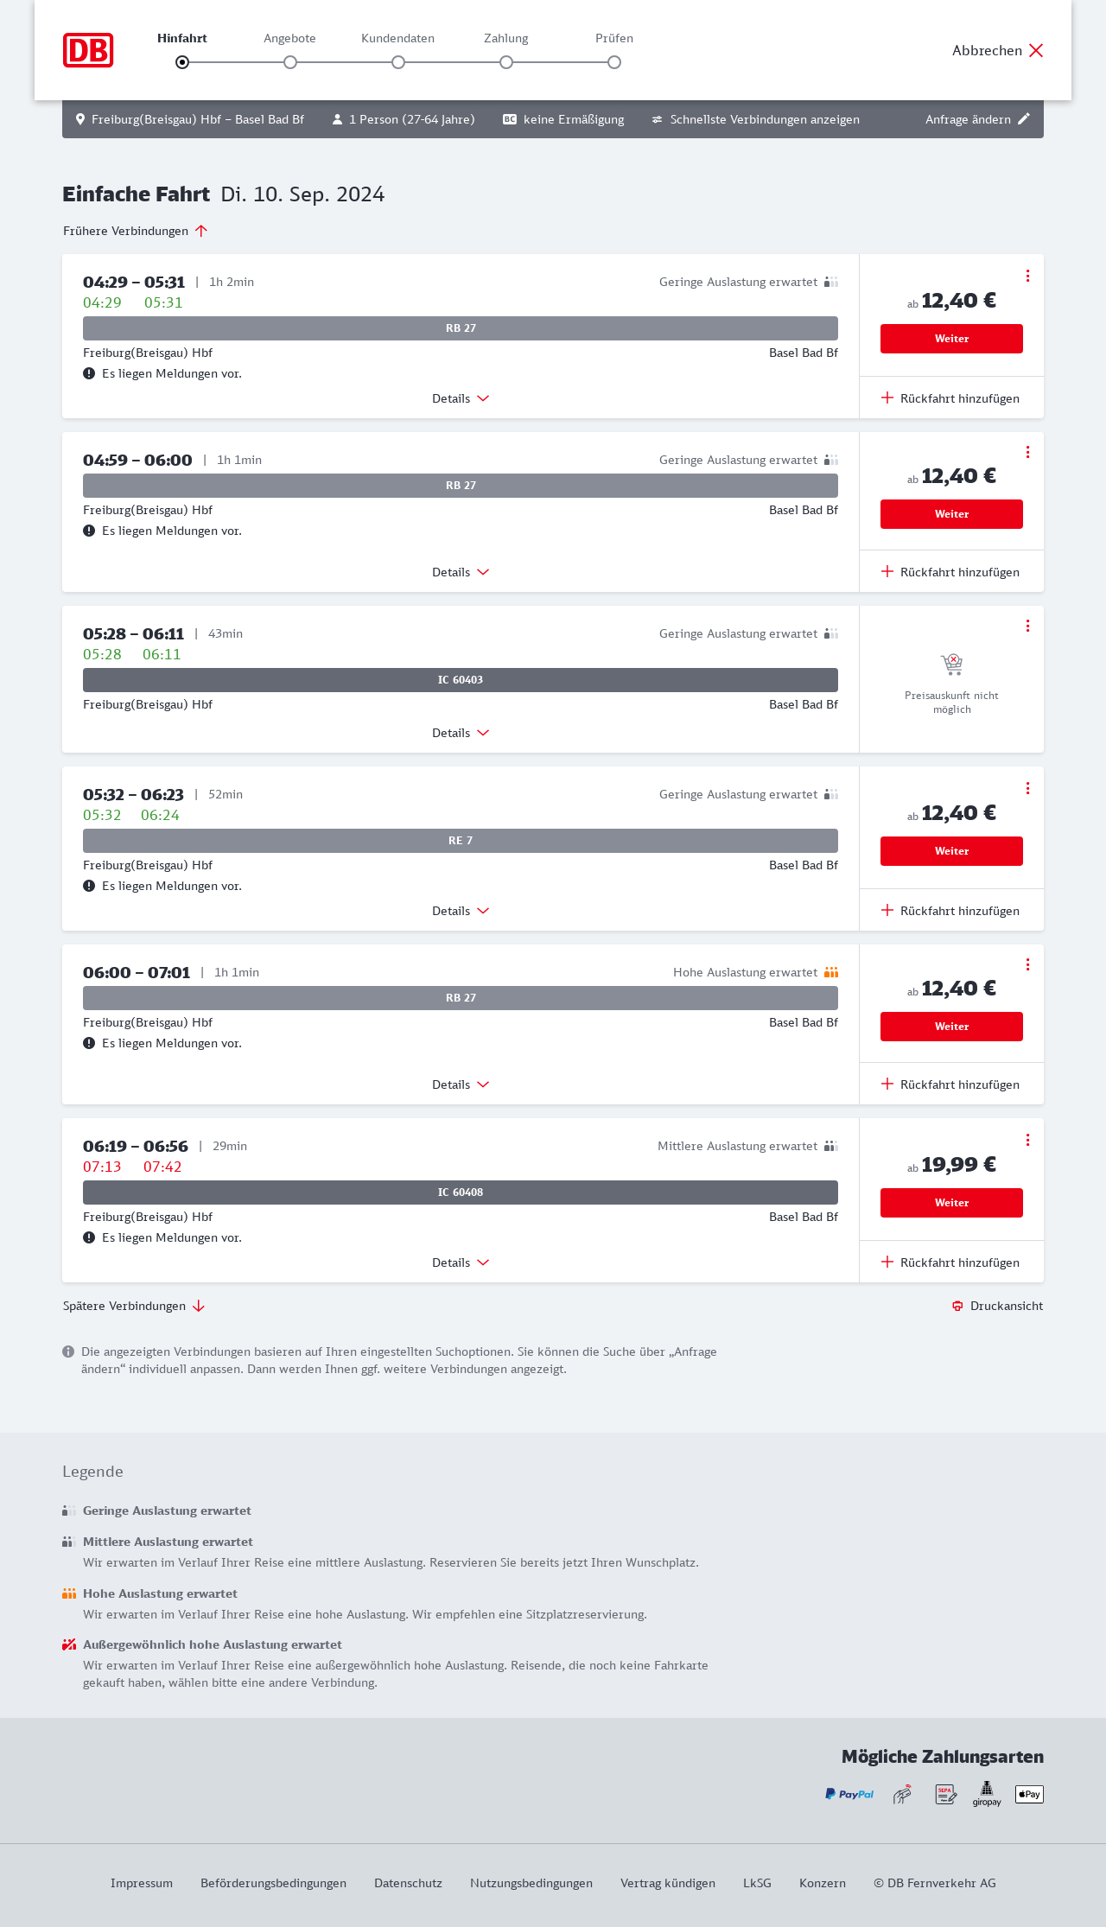
Task: Open Schnellste Verbindungen anzeigen option
Action: coord(755,119)
